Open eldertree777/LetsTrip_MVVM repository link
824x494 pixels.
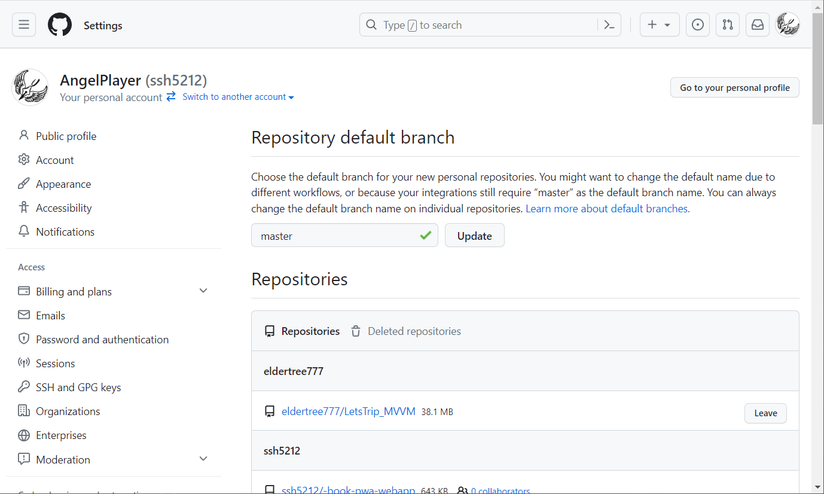349,411
